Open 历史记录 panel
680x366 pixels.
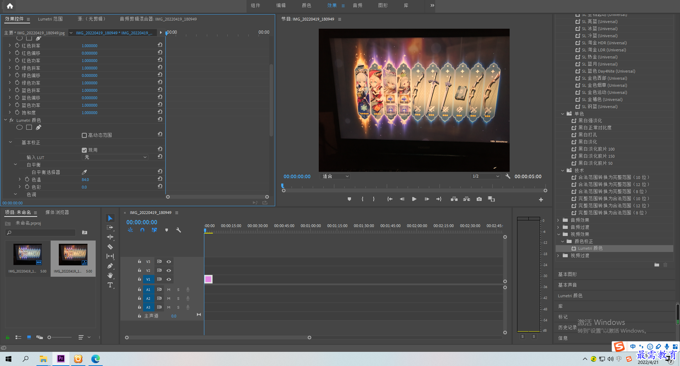pyautogui.click(x=567, y=328)
